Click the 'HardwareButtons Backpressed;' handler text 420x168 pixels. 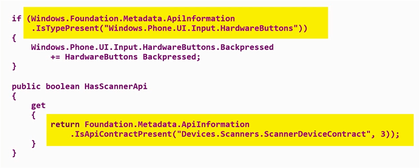pyautogui.click(x=132, y=57)
